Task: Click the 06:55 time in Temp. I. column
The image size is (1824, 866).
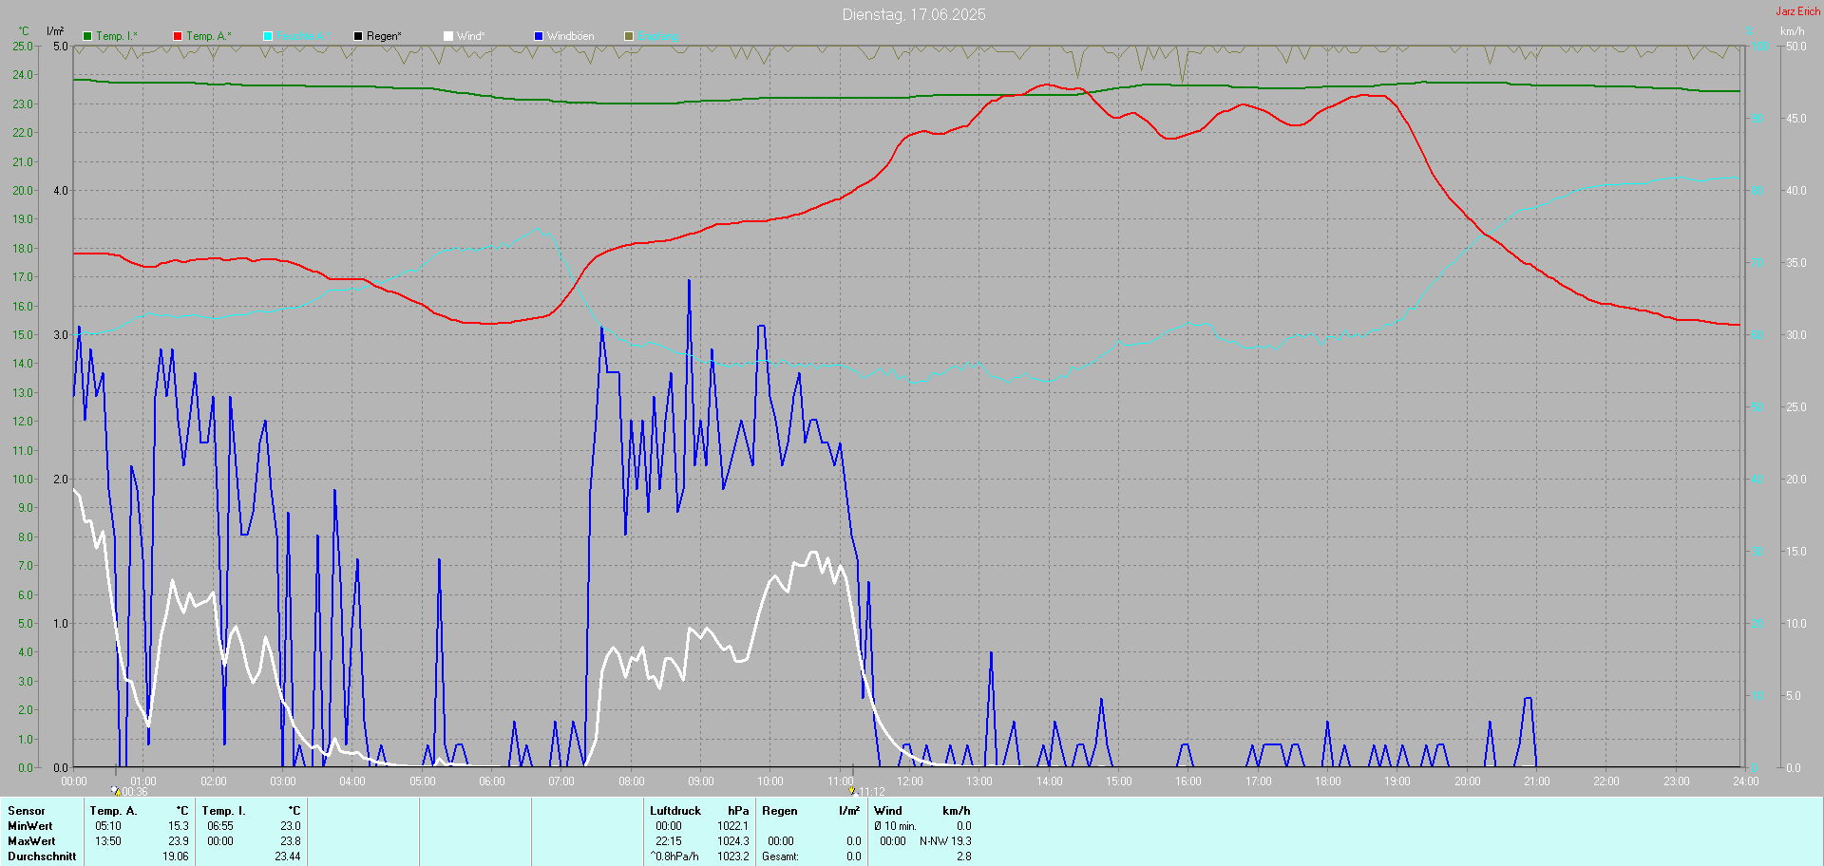Action: [220, 826]
